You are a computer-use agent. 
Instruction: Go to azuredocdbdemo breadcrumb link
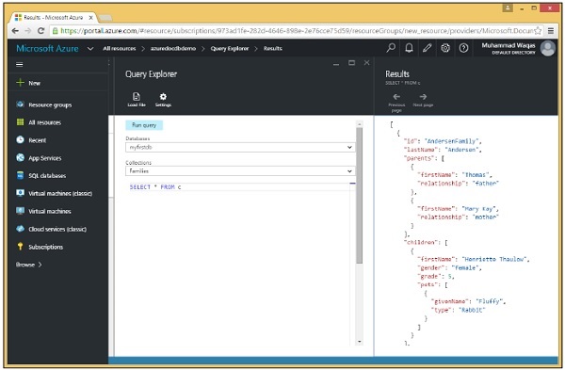click(x=173, y=48)
